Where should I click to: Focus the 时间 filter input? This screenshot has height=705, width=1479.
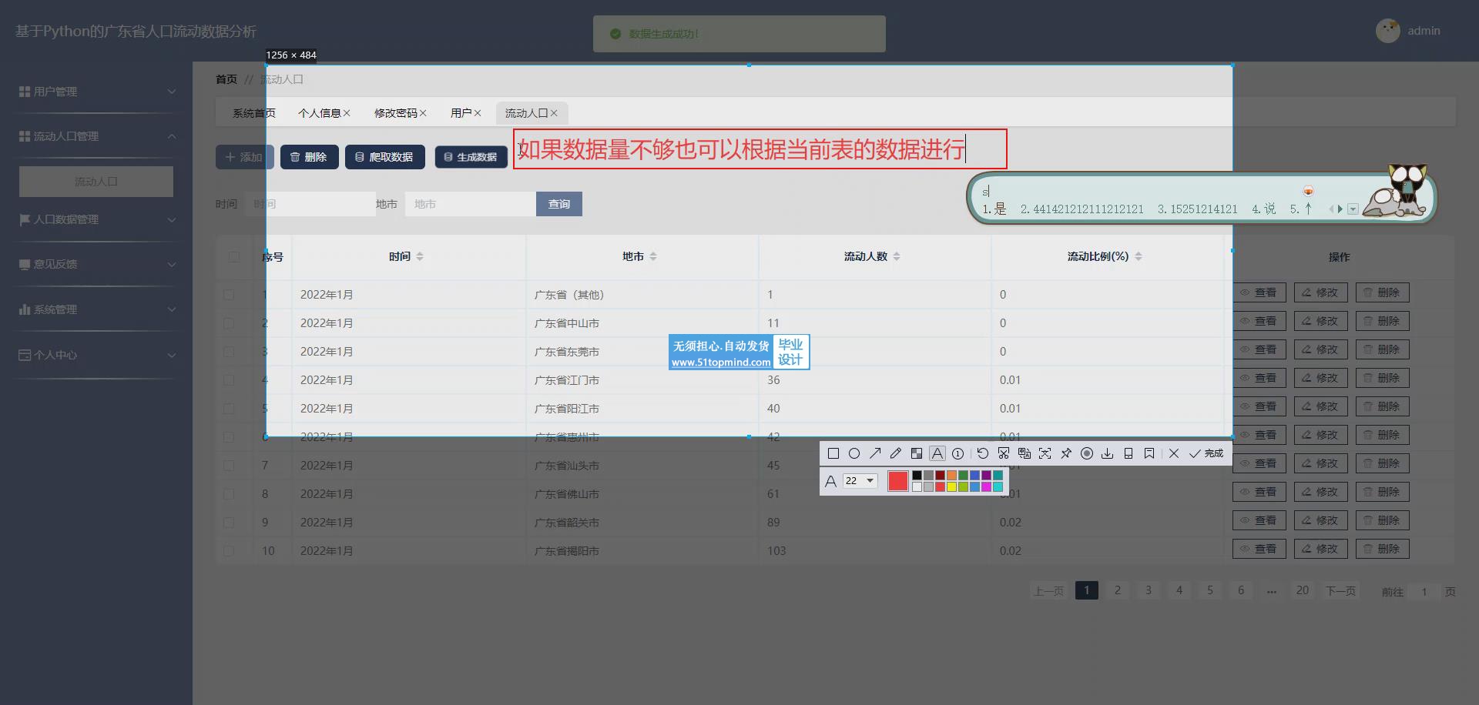310,204
